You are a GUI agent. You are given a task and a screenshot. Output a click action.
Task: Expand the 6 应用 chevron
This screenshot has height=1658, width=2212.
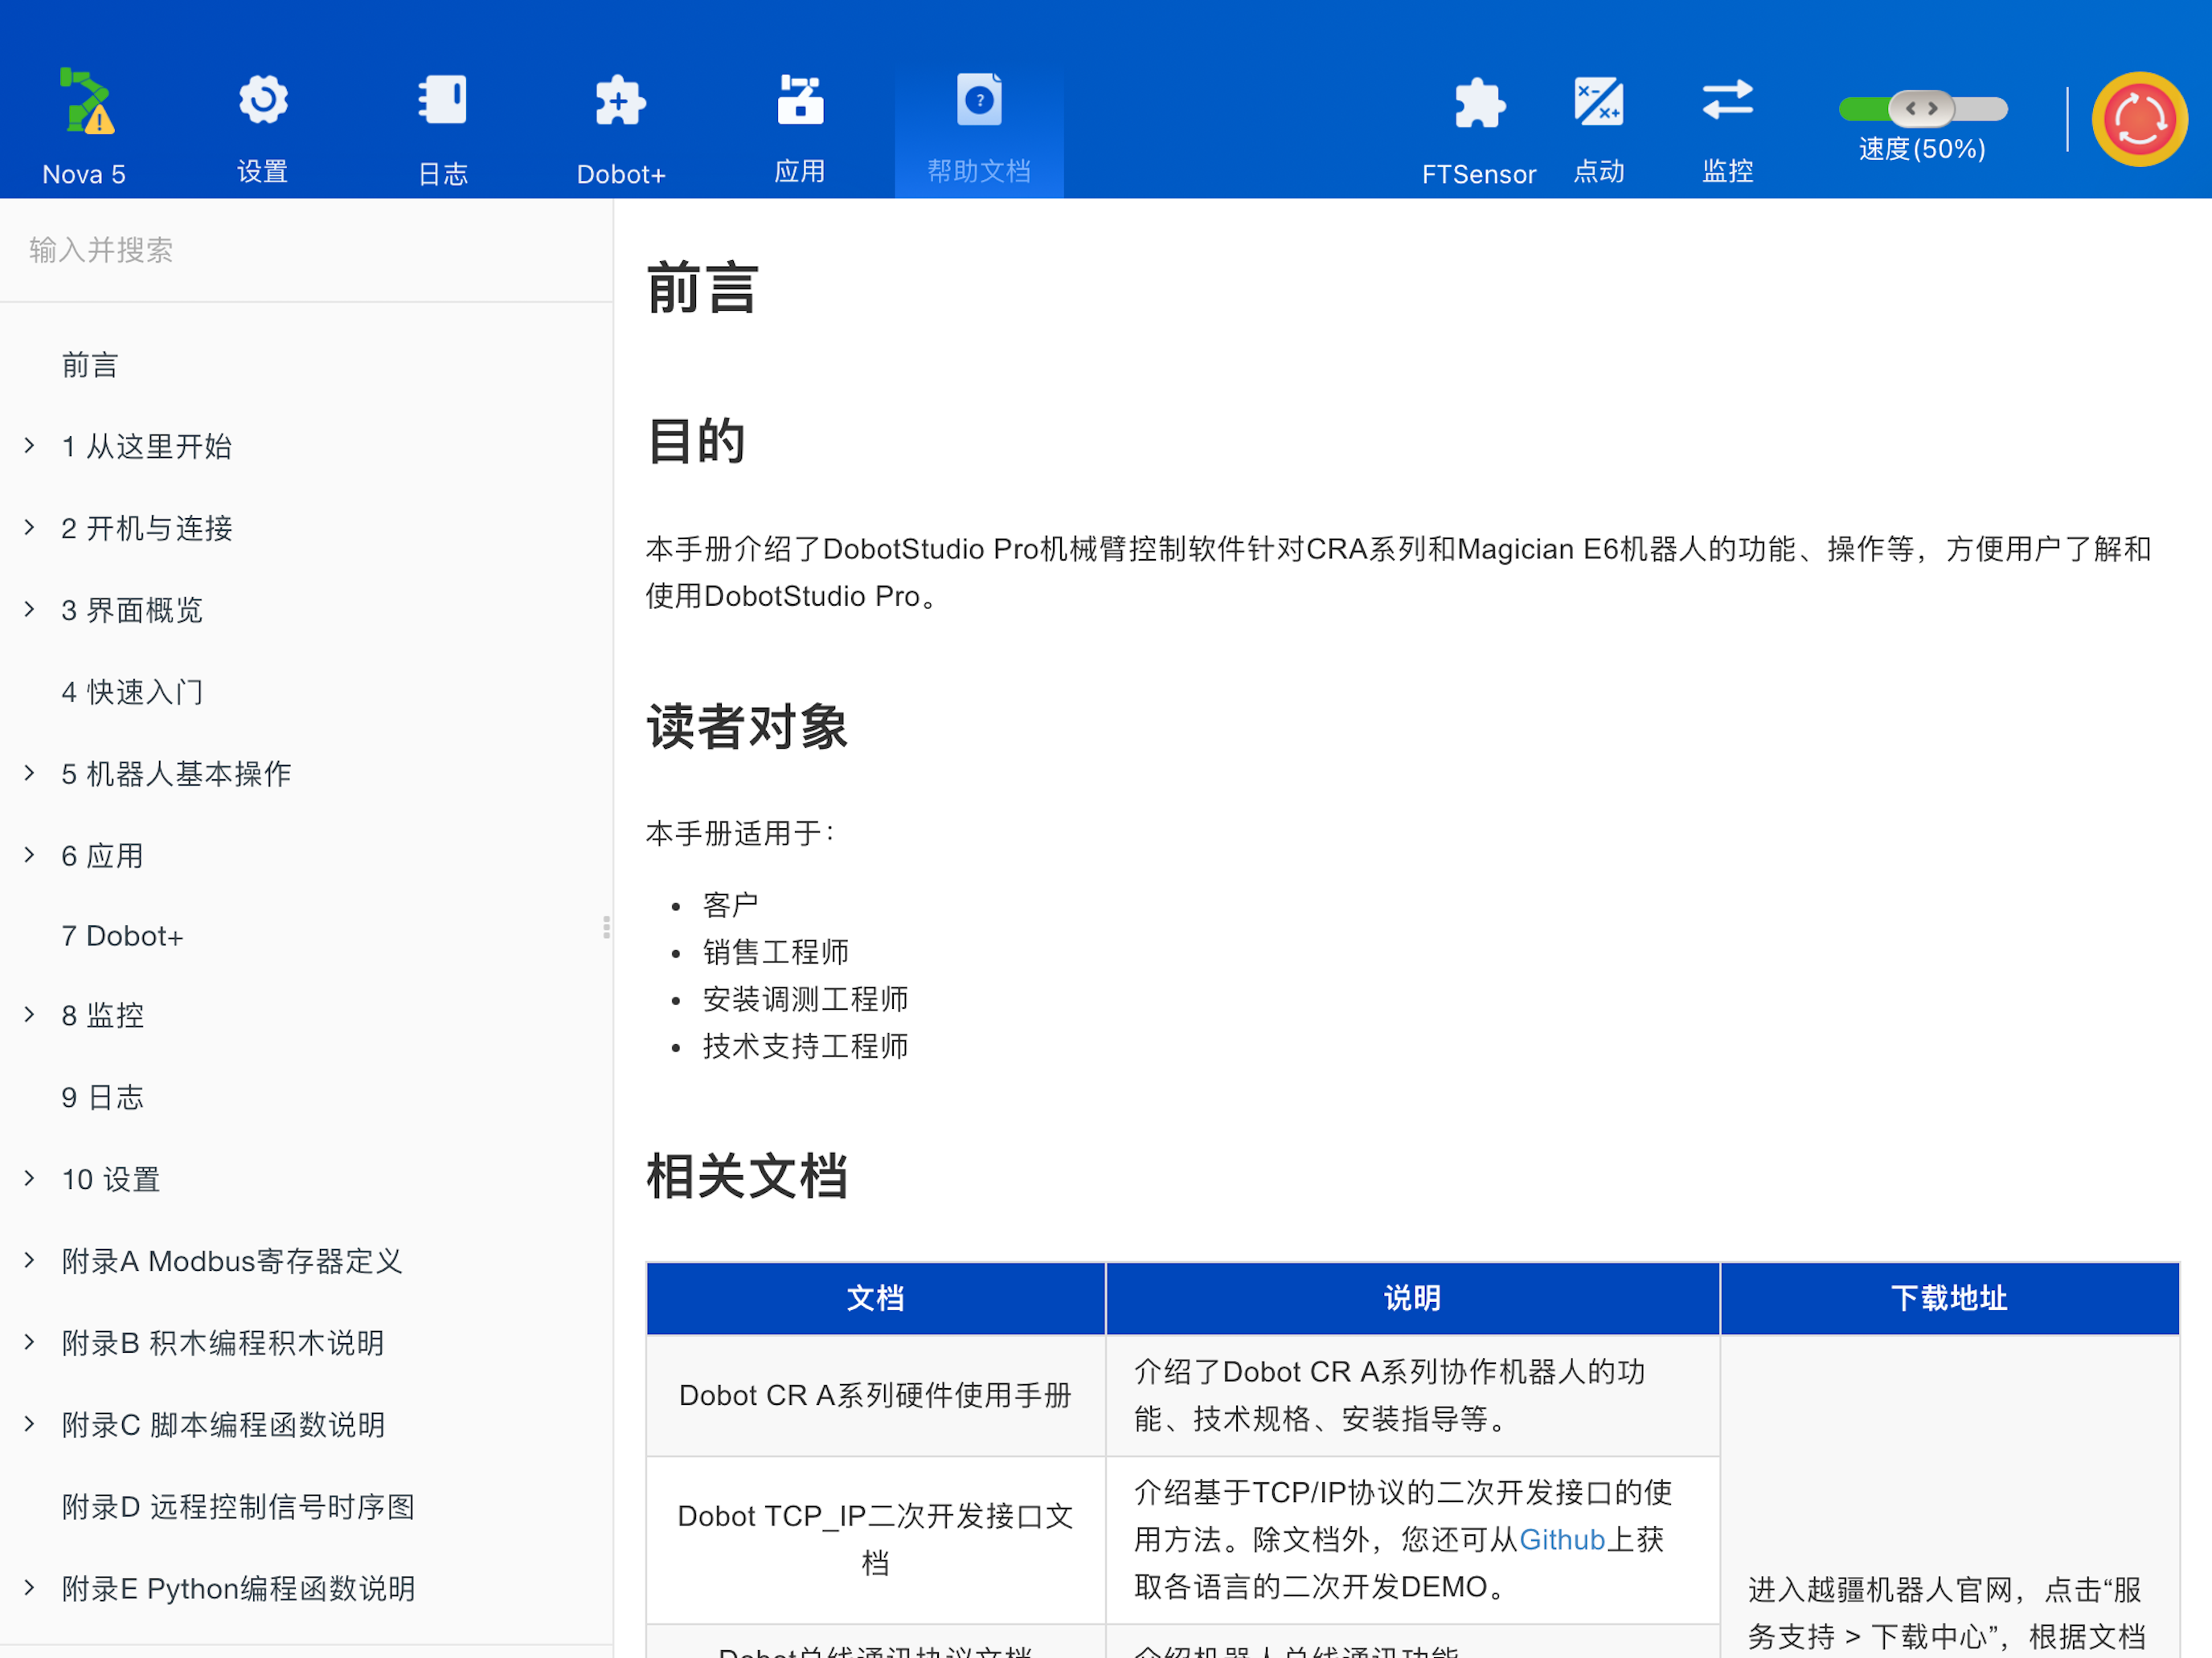30,856
